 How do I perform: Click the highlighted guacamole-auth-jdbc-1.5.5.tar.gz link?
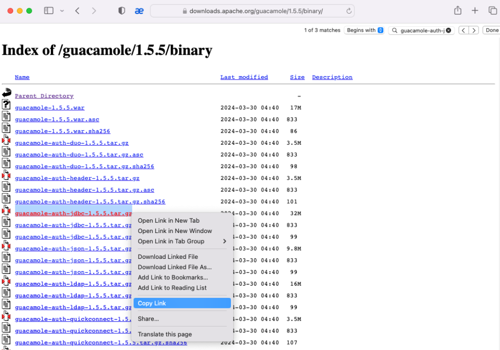tap(73, 214)
